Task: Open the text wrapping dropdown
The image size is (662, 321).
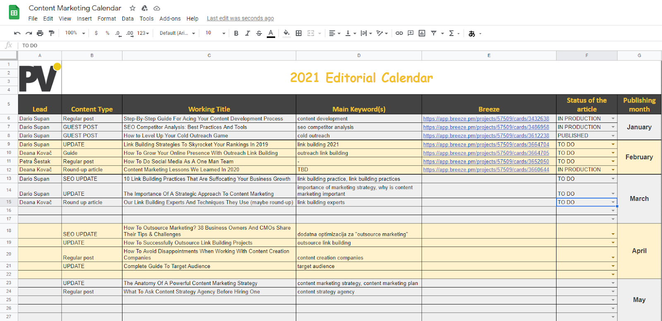Action: click(366, 33)
